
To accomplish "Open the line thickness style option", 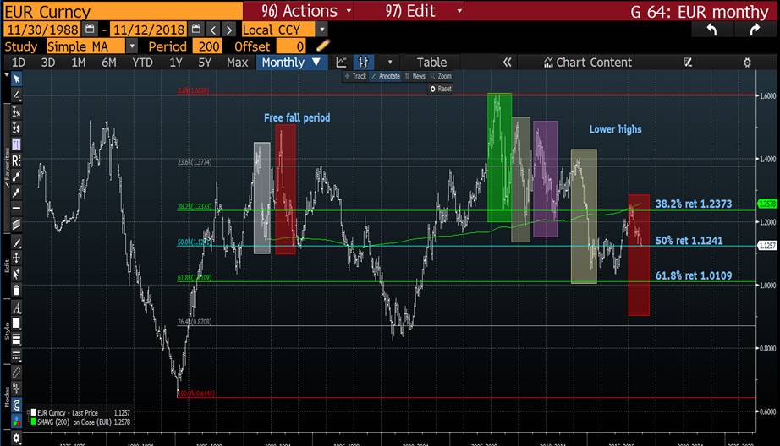I will [x=16, y=340].
